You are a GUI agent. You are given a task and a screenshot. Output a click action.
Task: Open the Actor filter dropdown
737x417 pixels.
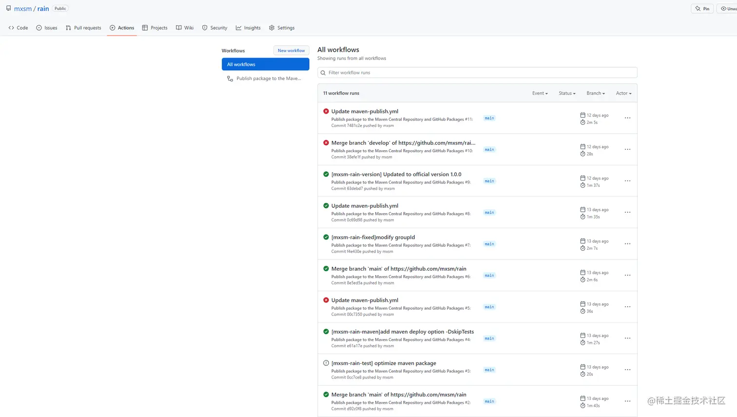(x=623, y=93)
